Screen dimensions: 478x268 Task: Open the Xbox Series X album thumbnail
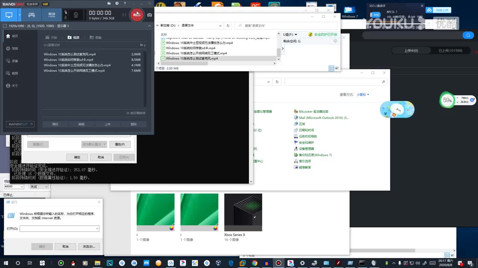pos(243,212)
